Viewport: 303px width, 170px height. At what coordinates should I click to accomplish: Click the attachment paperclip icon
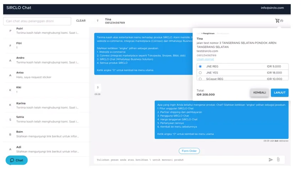278,159
